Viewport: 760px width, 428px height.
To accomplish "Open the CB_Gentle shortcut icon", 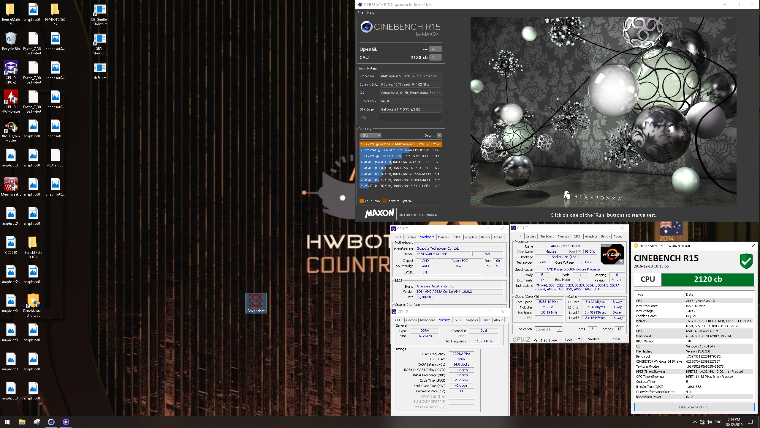I will coord(100,14).
